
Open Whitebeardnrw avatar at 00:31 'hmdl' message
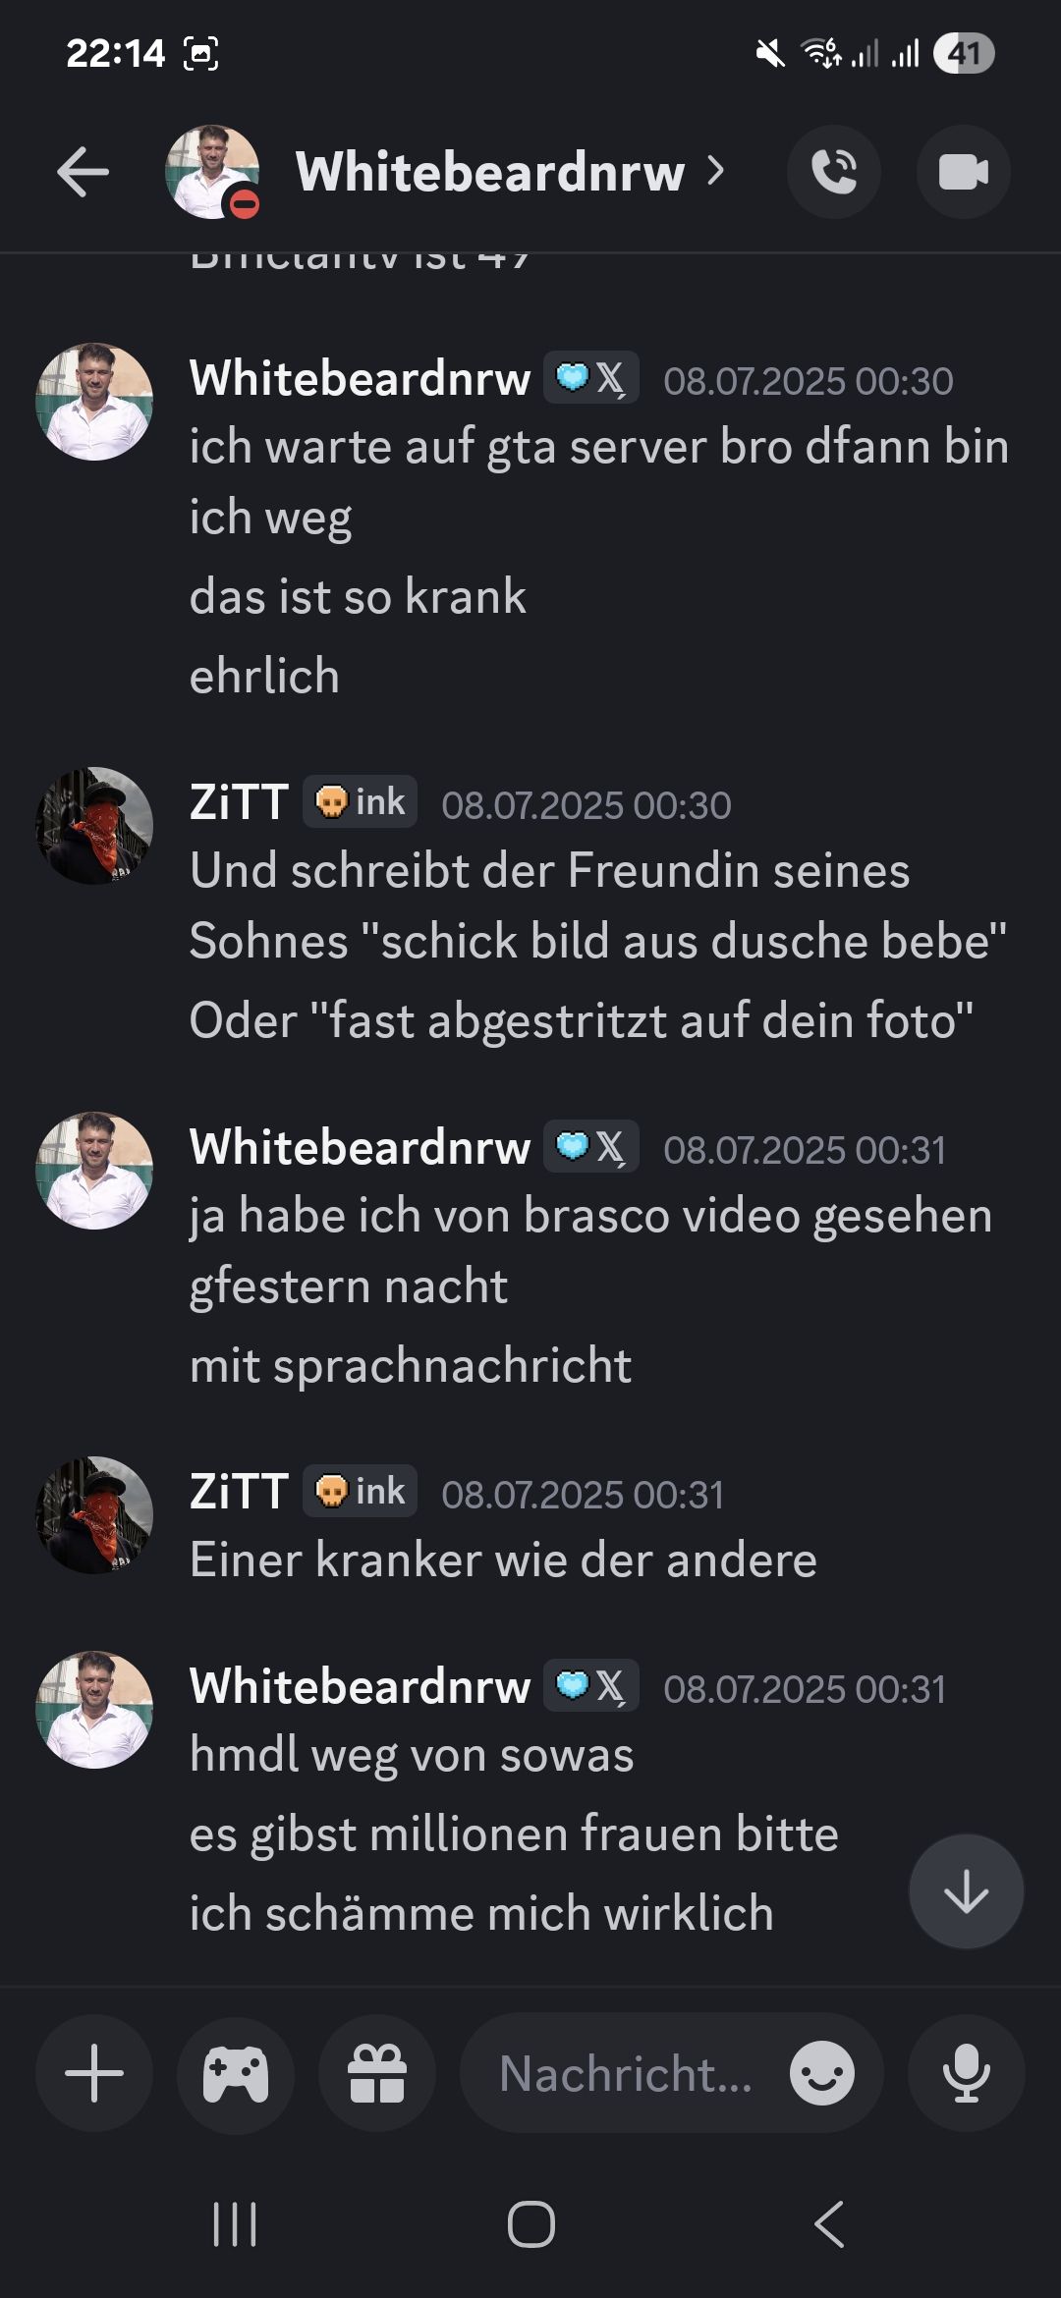[x=94, y=1710]
